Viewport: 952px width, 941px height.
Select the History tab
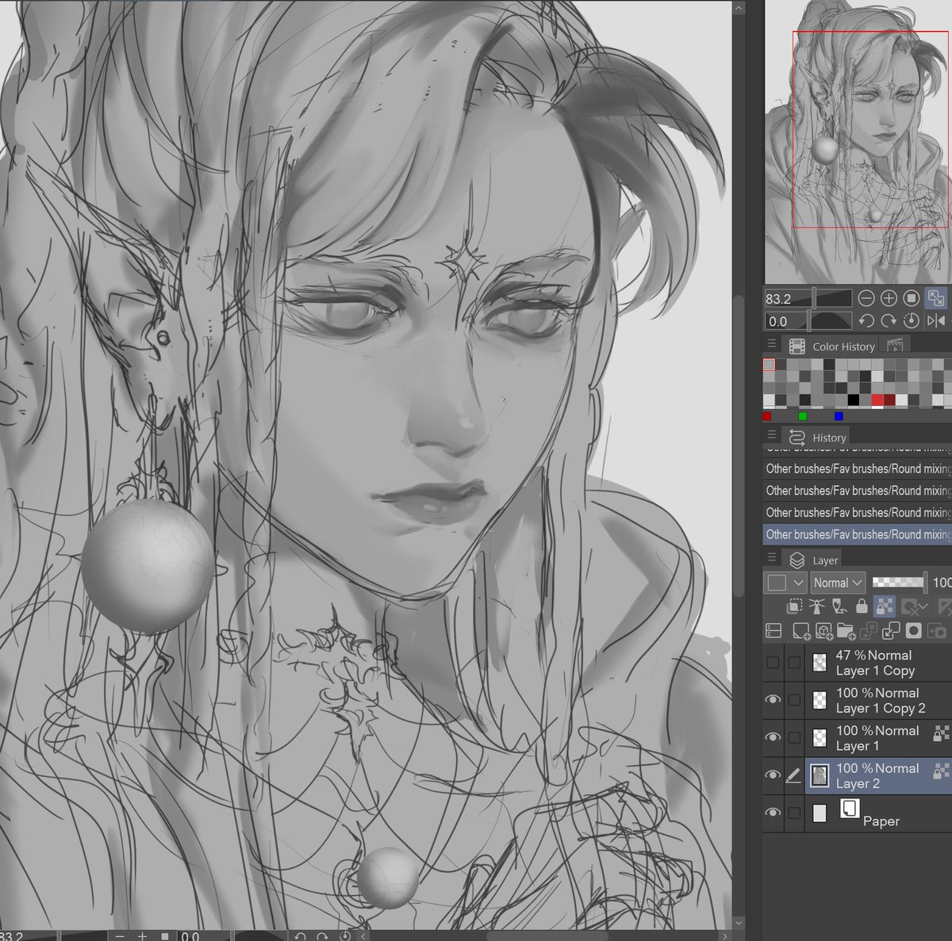coord(817,437)
